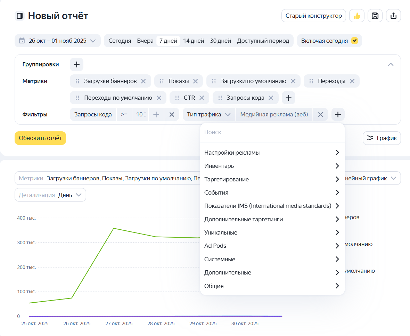This screenshot has width=410, height=336.
Task: Add a new grouping with plus icon
Action: 76,64
